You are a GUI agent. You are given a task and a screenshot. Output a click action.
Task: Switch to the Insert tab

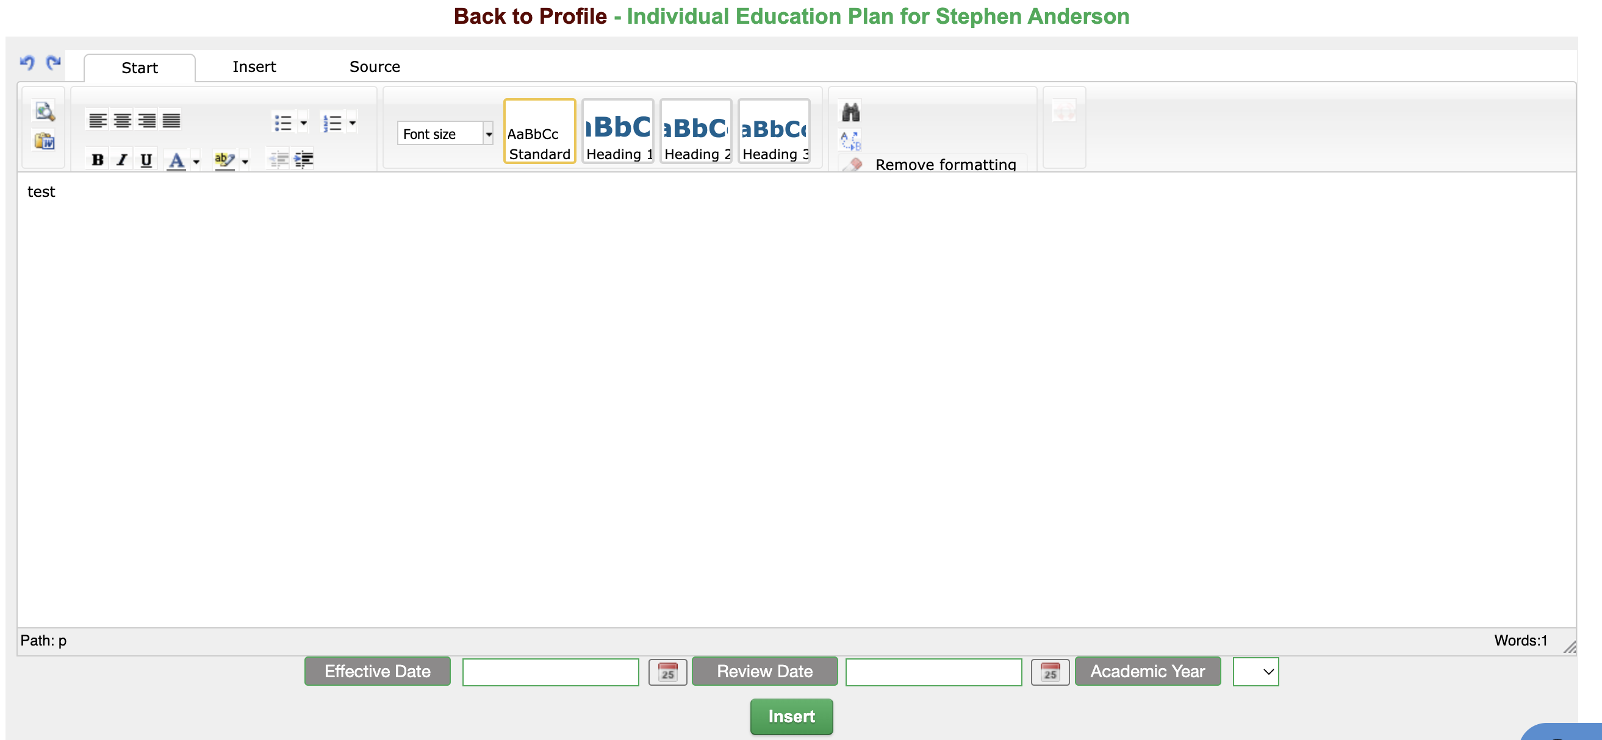pos(254,66)
